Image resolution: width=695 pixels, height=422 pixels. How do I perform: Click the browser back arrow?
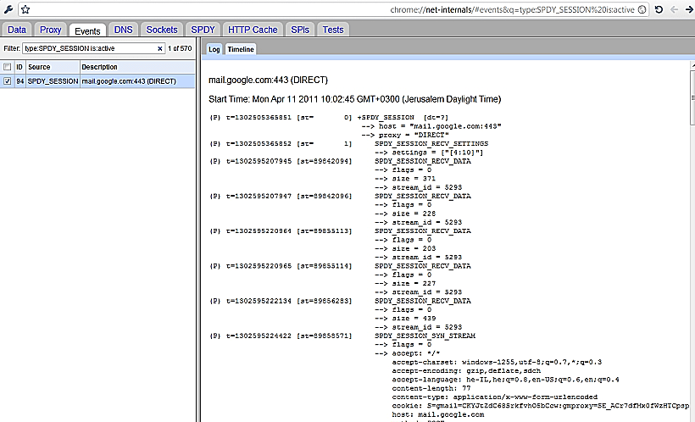674,9
